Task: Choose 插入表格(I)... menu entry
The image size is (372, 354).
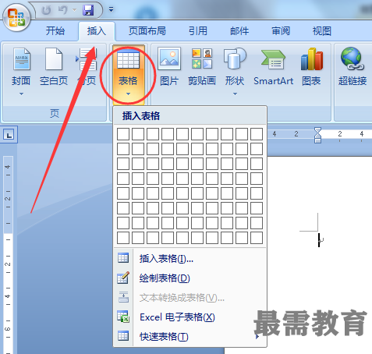Action: [x=190, y=258]
